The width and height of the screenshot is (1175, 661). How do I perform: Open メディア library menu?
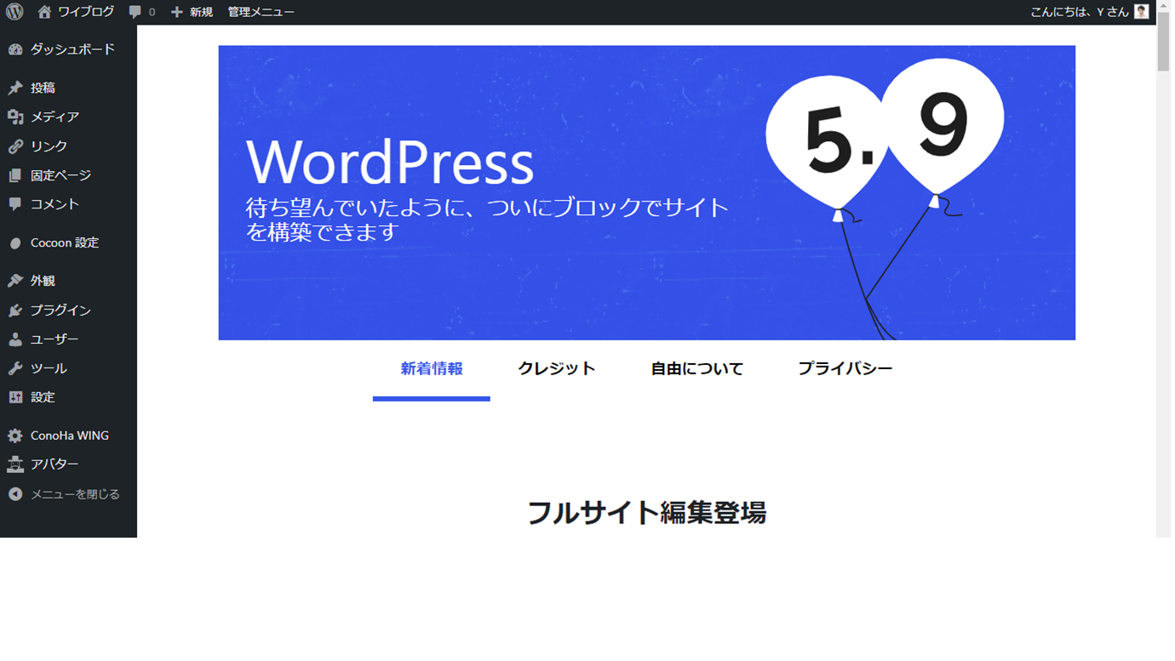click(x=54, y=117)
